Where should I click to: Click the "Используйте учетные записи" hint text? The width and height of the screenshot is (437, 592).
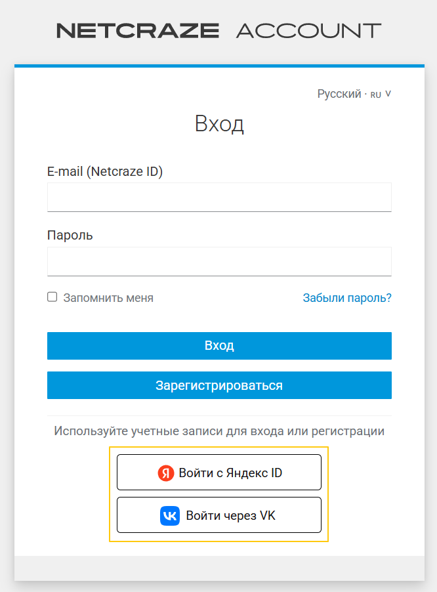[219, 431]
